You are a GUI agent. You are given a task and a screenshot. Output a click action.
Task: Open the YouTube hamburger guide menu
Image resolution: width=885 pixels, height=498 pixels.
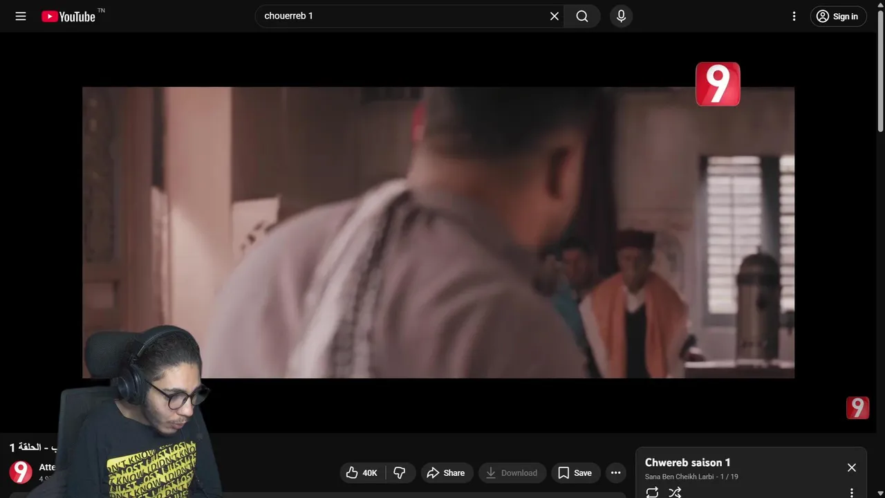pyautogui.click(x=21, y=16)
